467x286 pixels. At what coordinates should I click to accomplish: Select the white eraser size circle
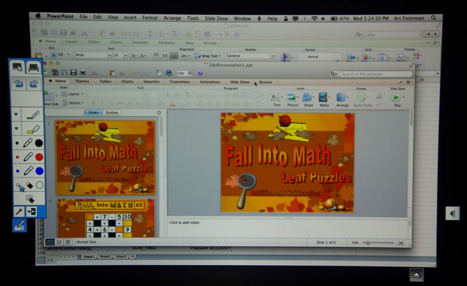click(40, 185)
